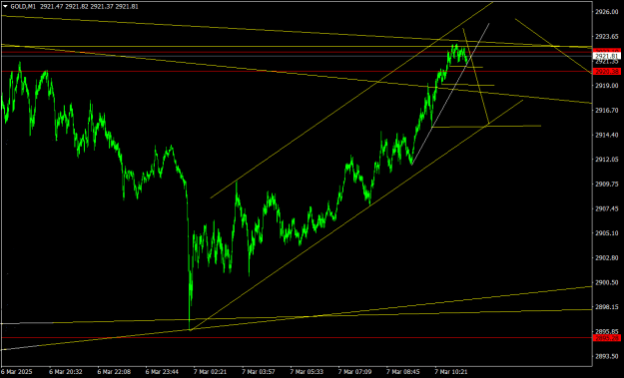Click the 6 Mar 22:08 time axis label
The height and width of the screenshot is (378, 624).
point(114,372)
